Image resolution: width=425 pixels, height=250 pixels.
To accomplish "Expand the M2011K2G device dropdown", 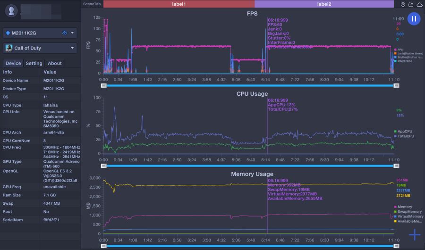I will pos(72,33).
